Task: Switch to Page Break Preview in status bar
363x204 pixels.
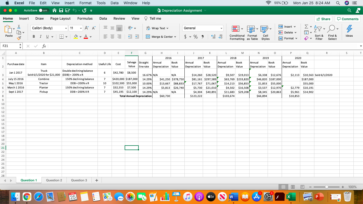Action: click(x=302, y=187)
